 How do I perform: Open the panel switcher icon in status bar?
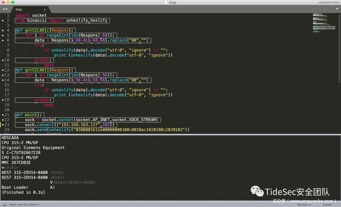[x=5, y=205]
